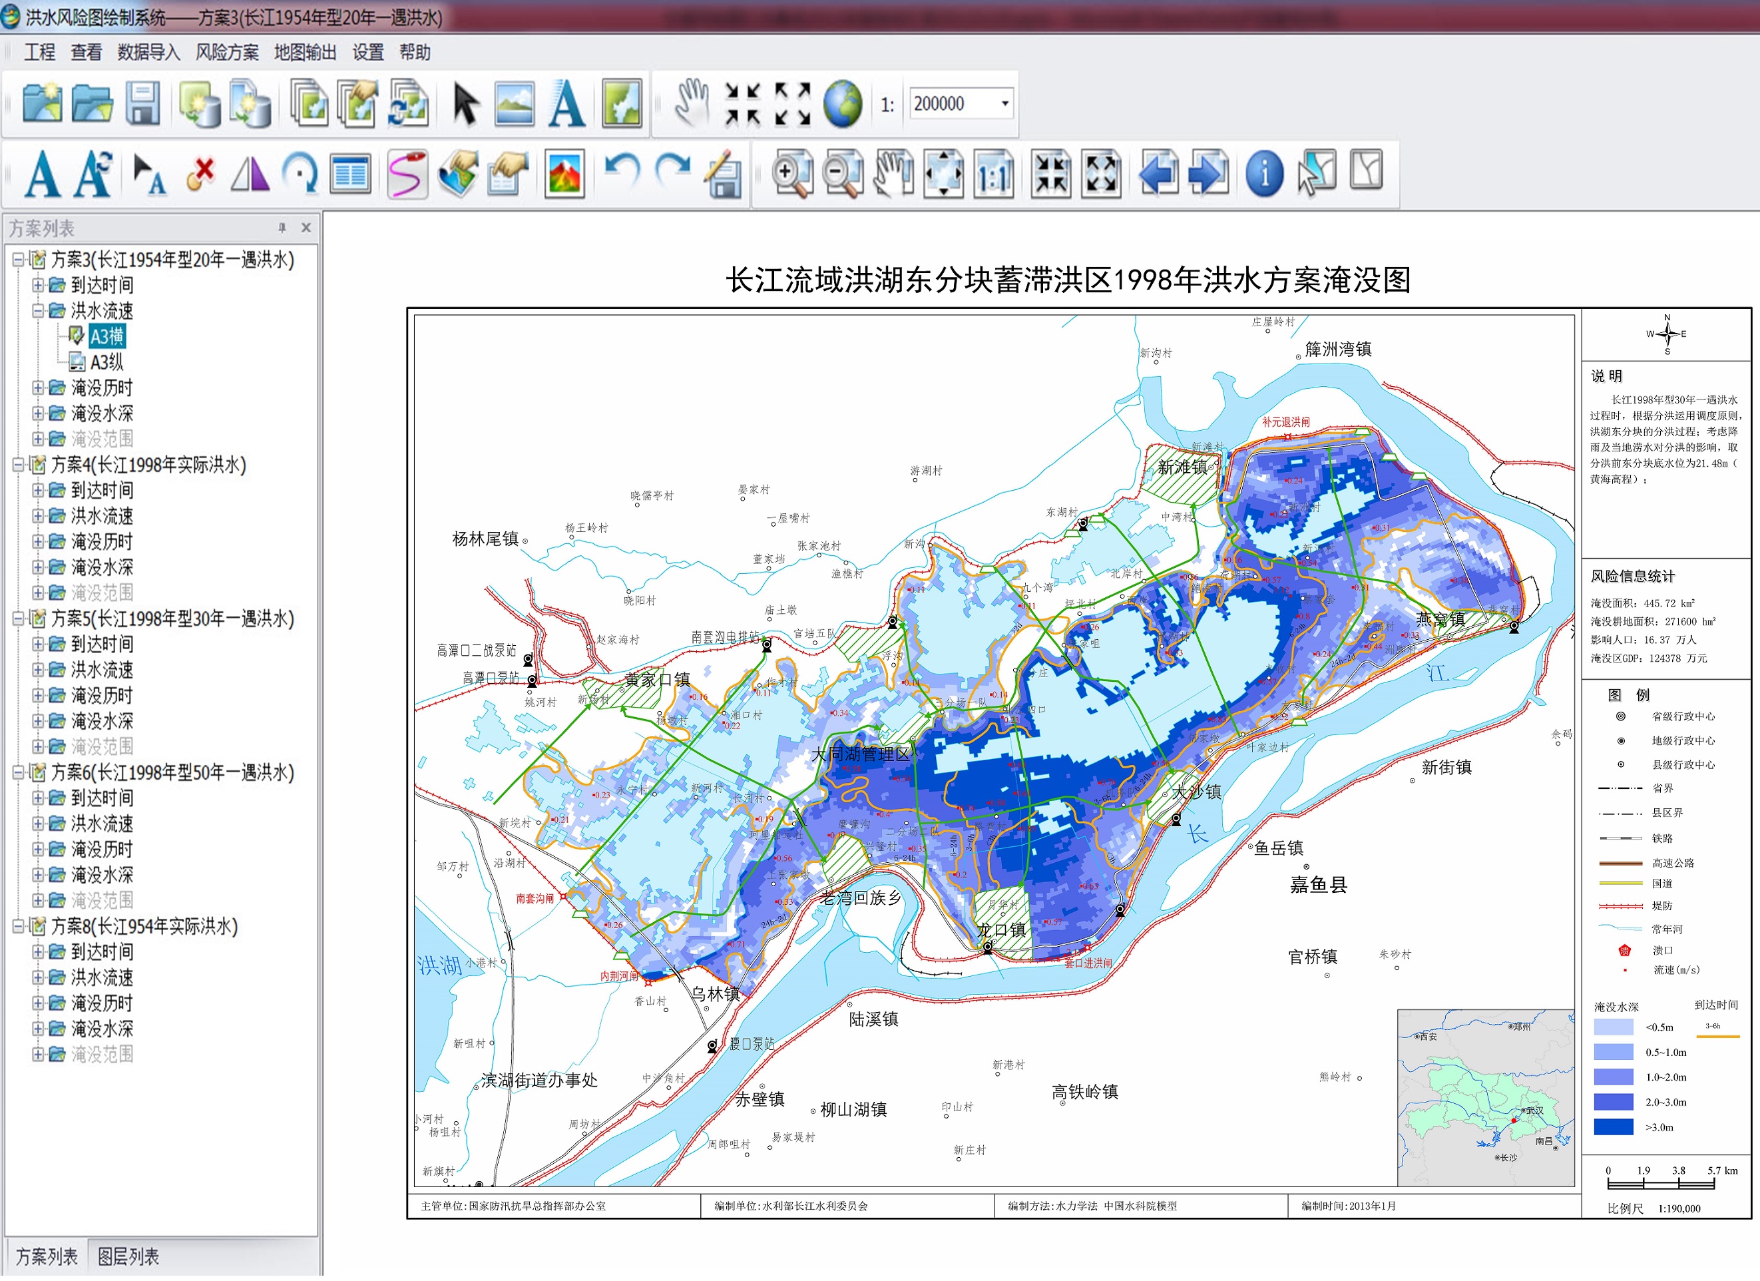The width and height of the screenshot is (1760, 1281).
Task: Open the 地图输出 menu
Action: tap(305, 52)
